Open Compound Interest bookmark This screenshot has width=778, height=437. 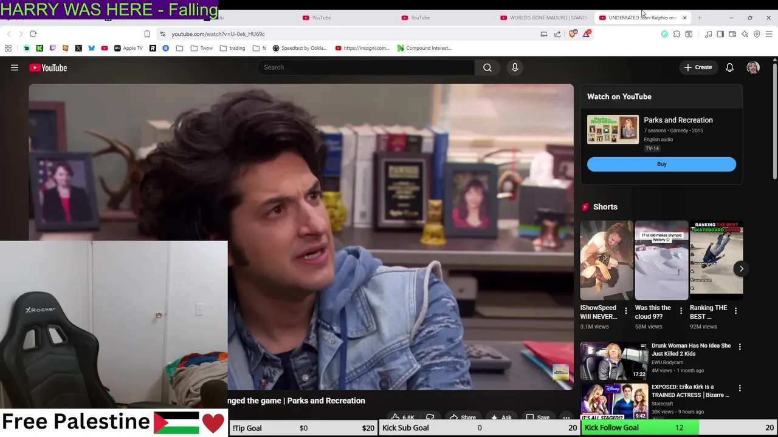point(424,48)
